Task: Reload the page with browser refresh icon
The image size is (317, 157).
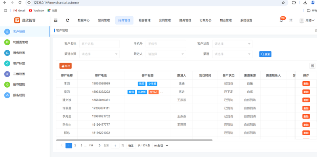Action: click(x=20, y=3)
